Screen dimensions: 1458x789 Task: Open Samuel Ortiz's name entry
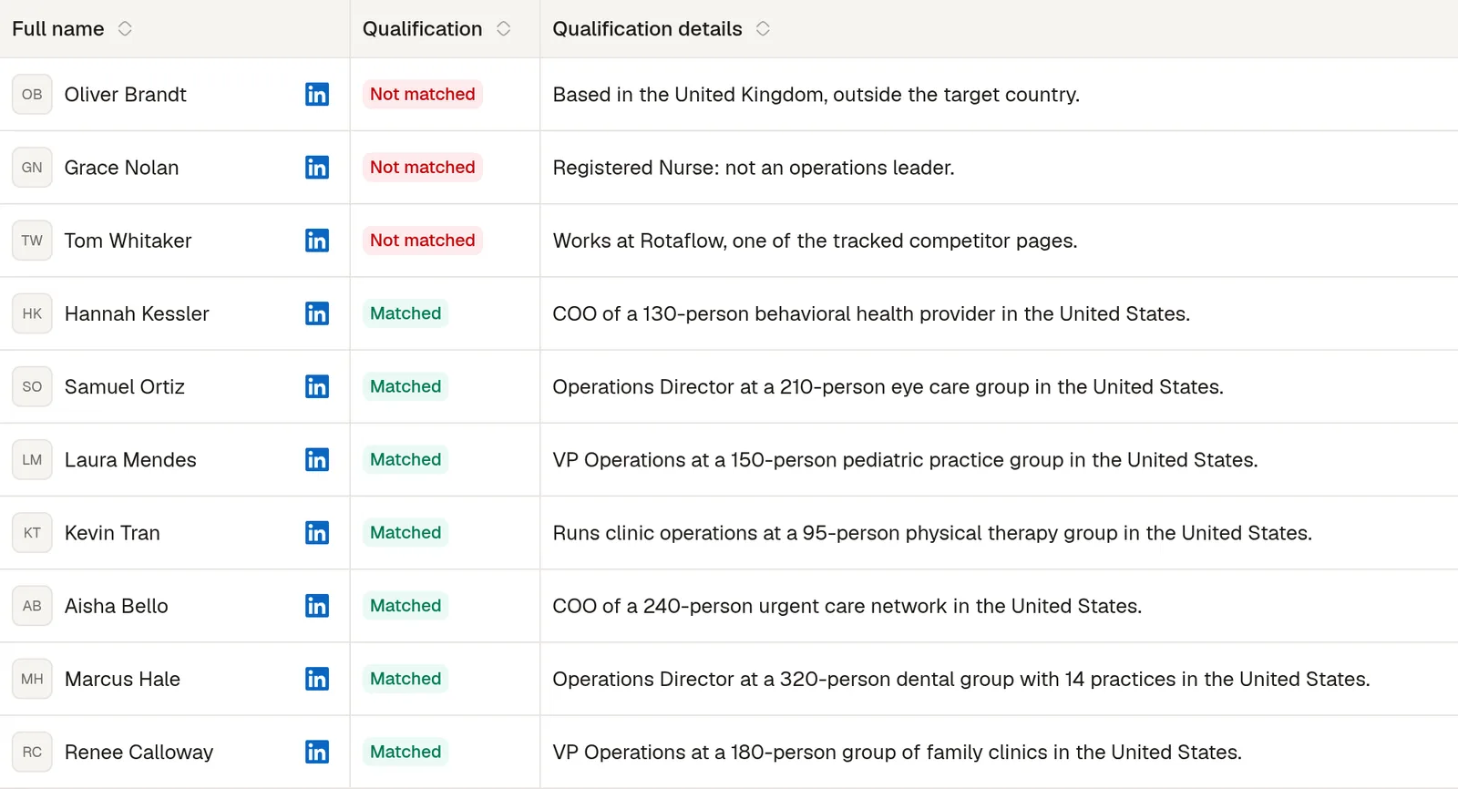click(x=125, y=386)
